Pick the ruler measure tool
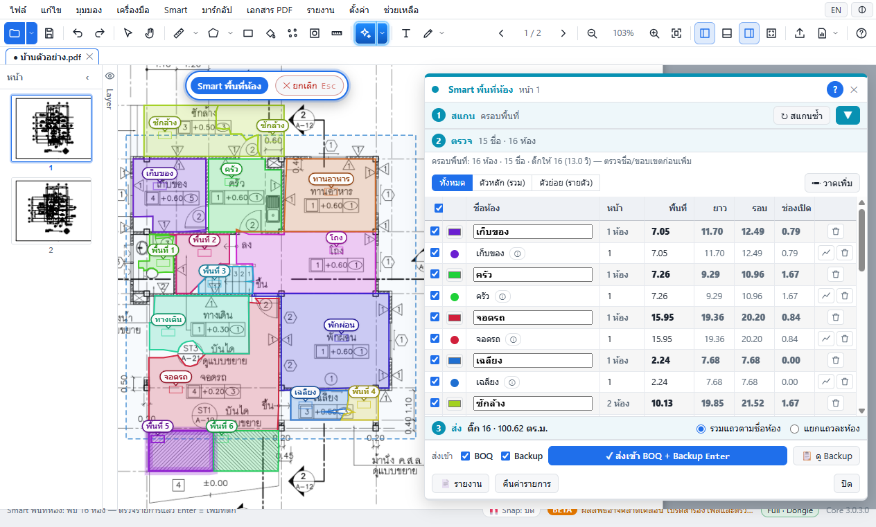This screenshot has width=876, height=527. (178, 33)
